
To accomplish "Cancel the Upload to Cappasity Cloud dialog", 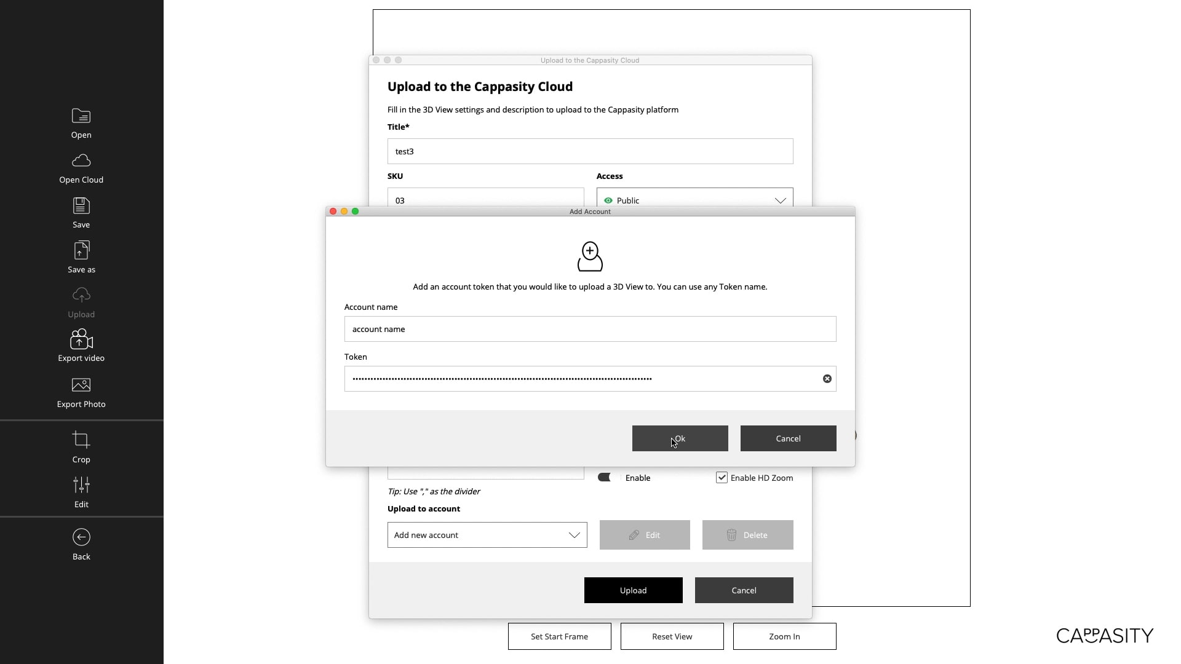I will [744, 590].
